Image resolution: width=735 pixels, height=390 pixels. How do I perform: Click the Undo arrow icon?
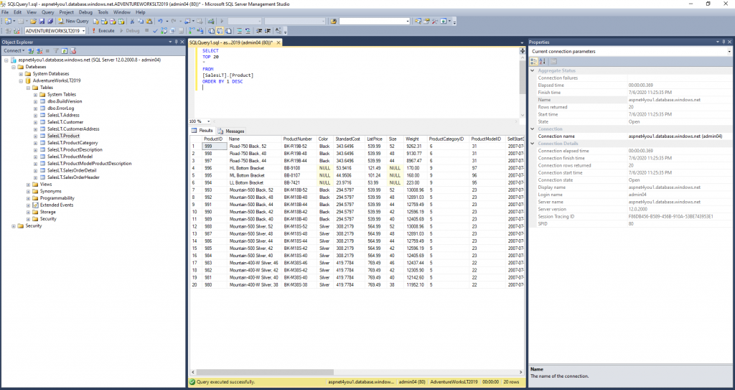[160, 21]
